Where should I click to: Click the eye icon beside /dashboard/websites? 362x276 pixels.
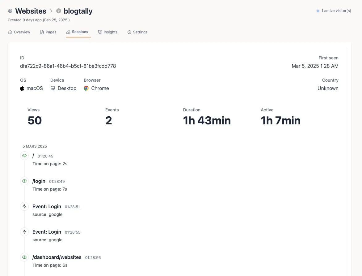click(x=24, y=257)
